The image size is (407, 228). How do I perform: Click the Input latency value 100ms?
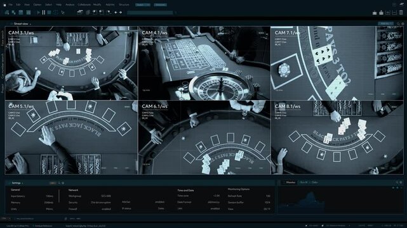coord(50,196)
